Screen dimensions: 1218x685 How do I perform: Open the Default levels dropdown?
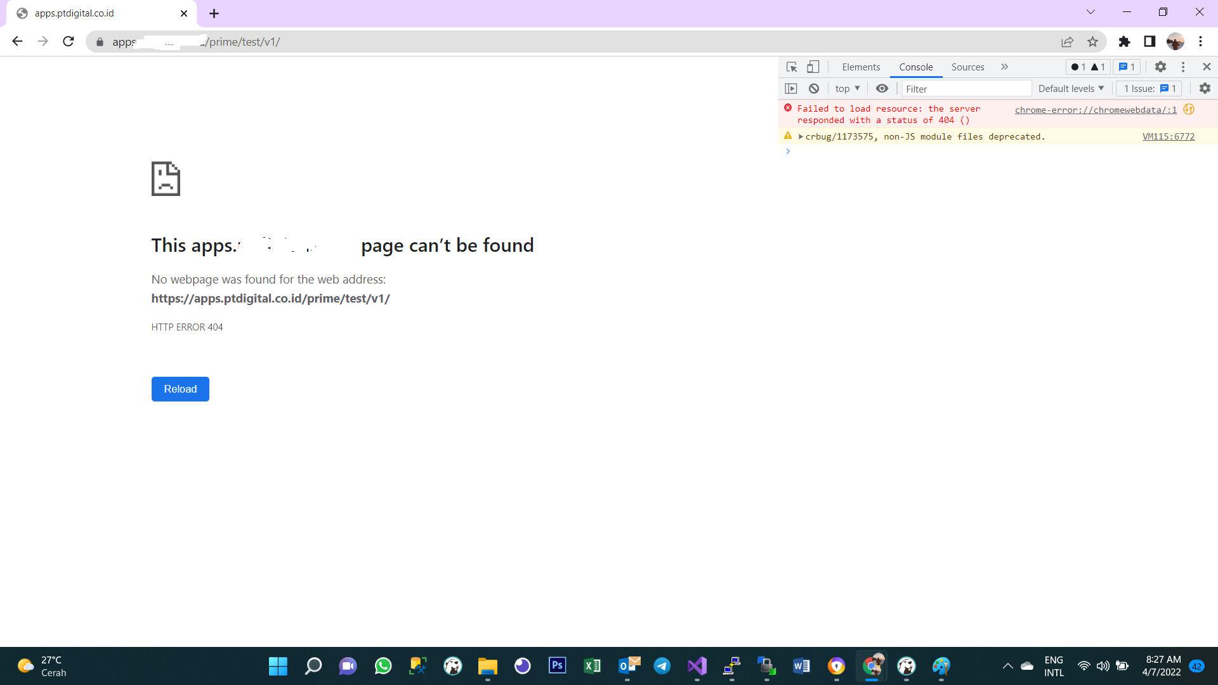pos(1071,89)
